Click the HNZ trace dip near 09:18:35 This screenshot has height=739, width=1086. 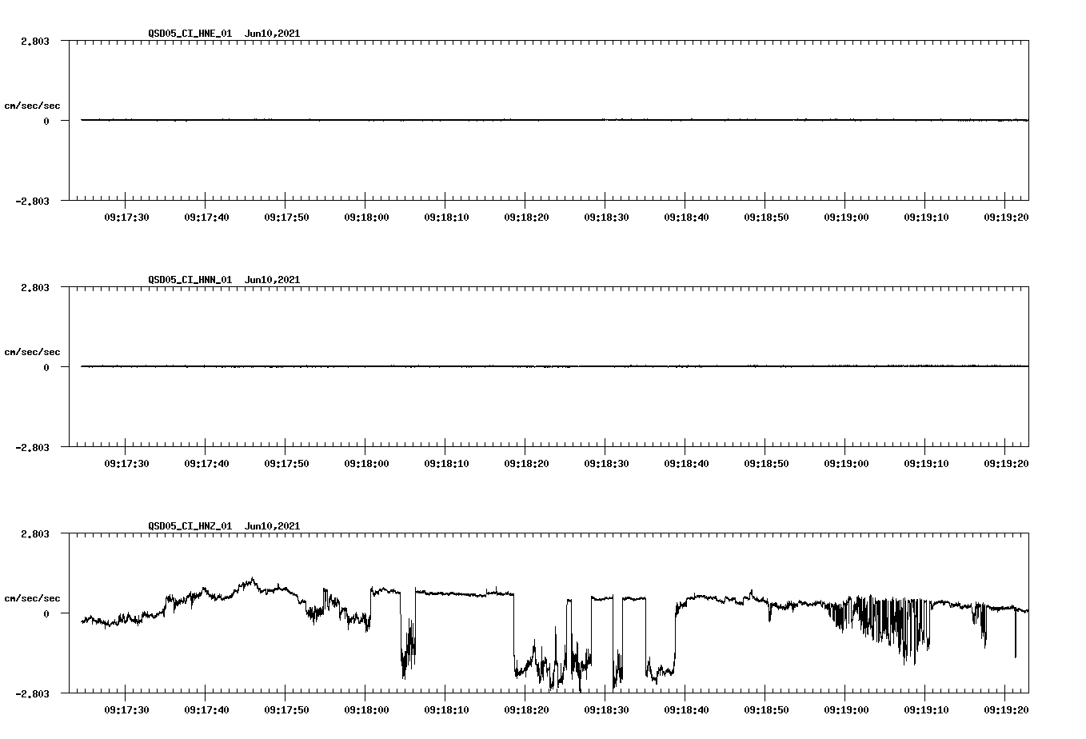point(660,641)
